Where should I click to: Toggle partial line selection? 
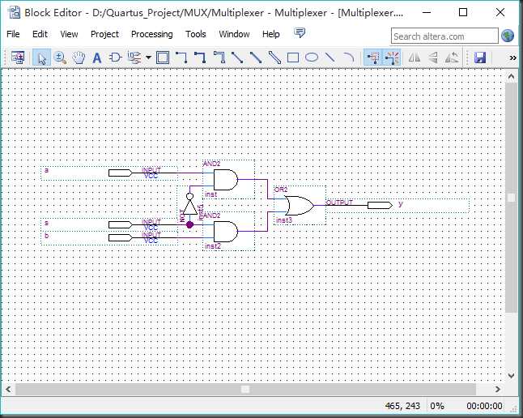[x=372, y=58]
